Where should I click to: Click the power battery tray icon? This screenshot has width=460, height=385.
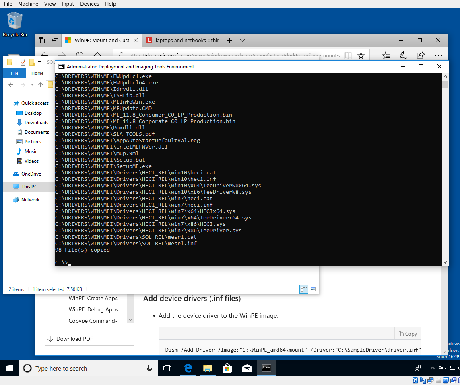coord(442,368)
